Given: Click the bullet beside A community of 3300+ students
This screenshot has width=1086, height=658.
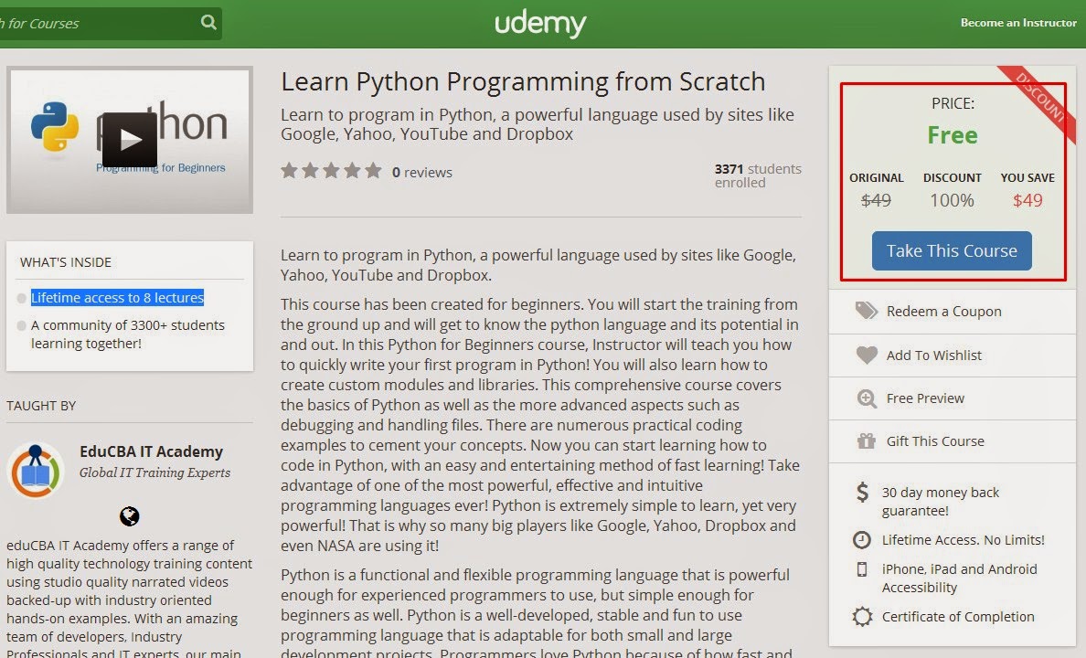Looking at the screenshot, I should tap(21, 325).
